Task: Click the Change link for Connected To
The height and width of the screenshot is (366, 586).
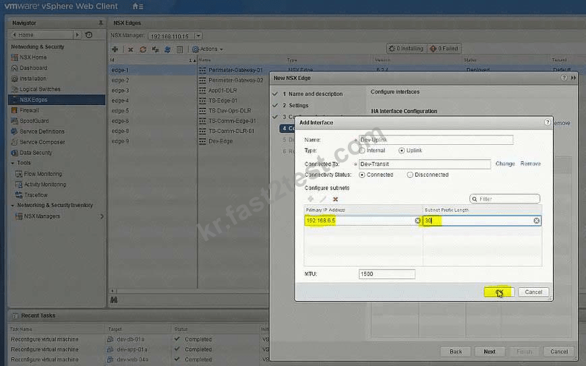Action: pos(505,164)
